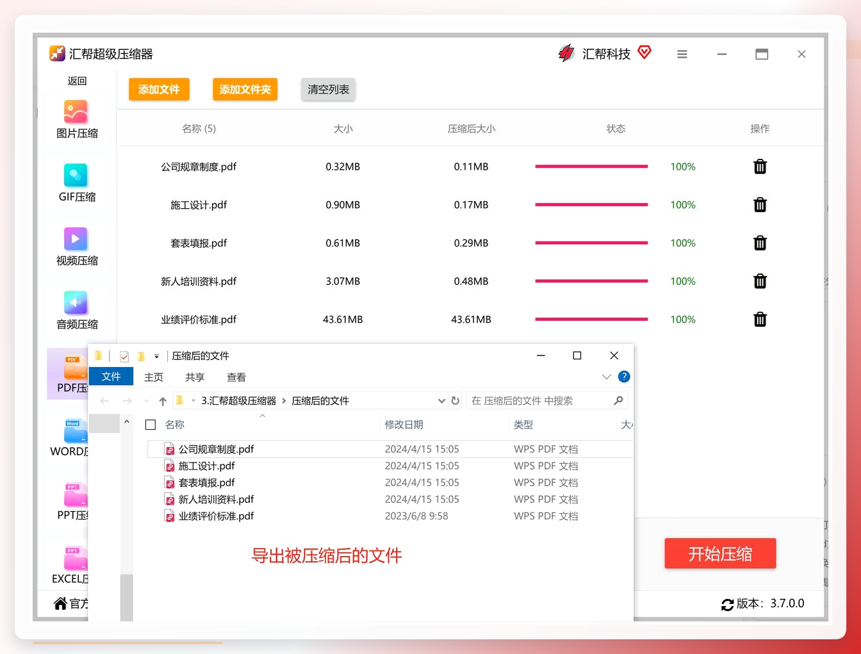861x654 pixels.
Task: Open Explorer help question mark icon
Action: click(624, 377)
